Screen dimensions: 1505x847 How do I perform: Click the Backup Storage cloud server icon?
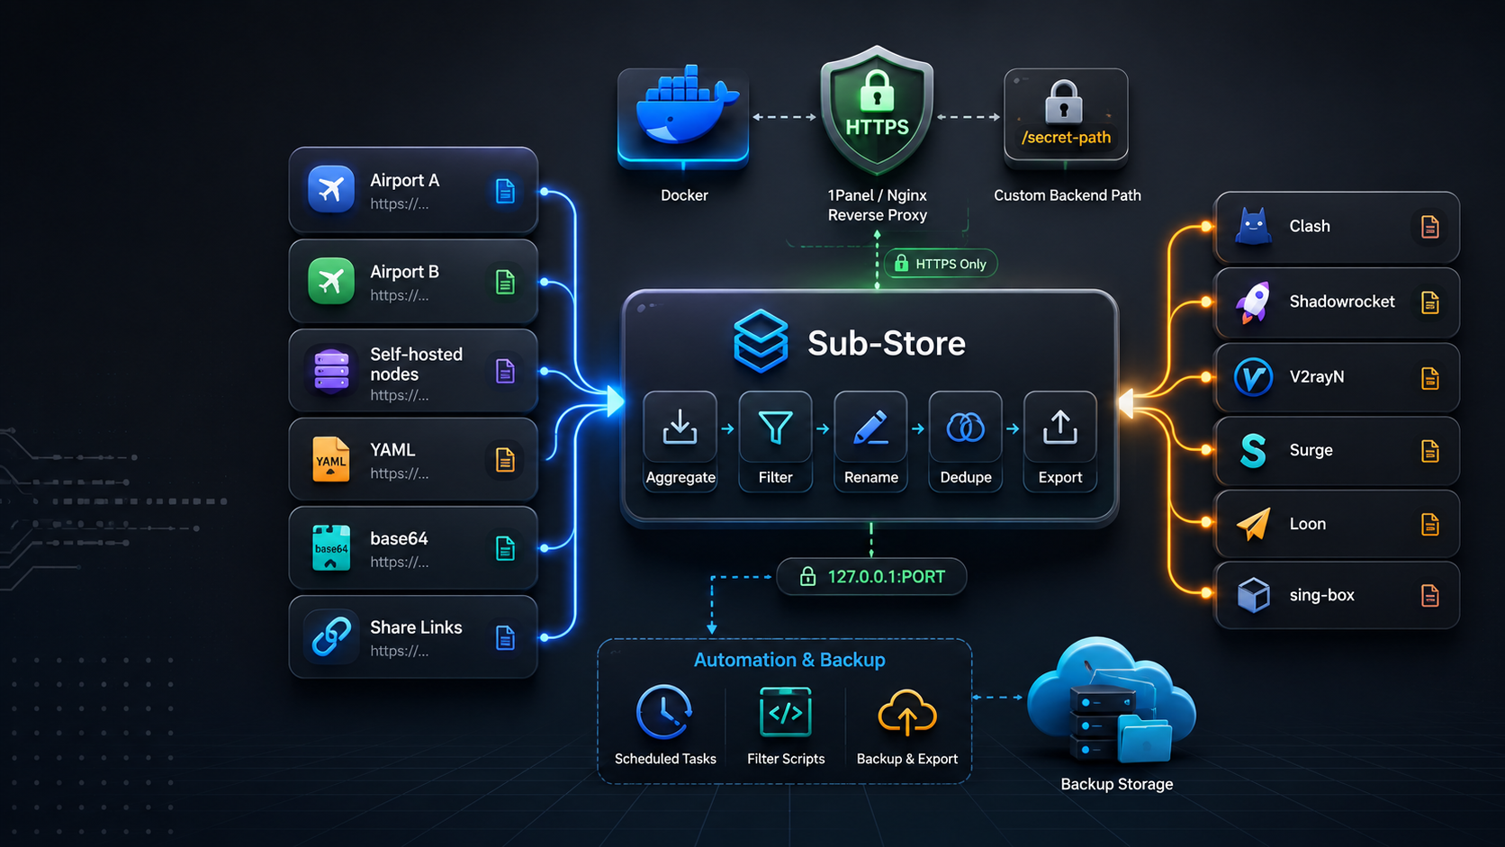(x=1113, y=700)
